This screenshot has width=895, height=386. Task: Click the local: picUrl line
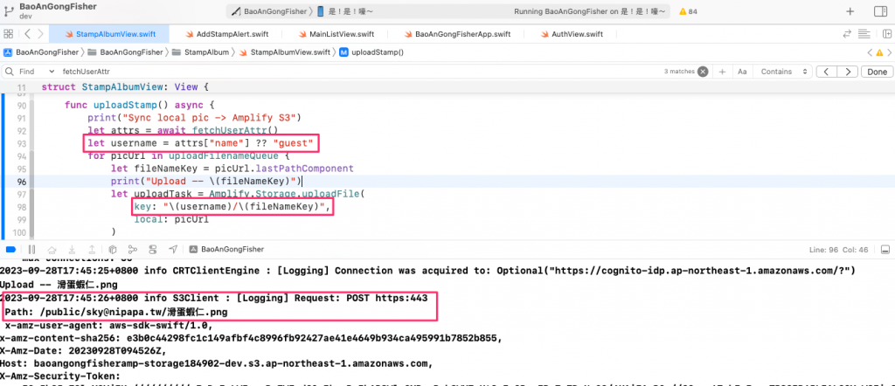[171, 220]
